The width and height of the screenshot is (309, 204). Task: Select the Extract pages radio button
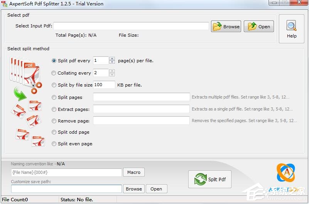click(x=54, y=109)
